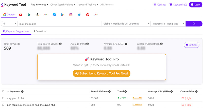
Task: Open the Settings button
Action: click(x=192, y=45)
